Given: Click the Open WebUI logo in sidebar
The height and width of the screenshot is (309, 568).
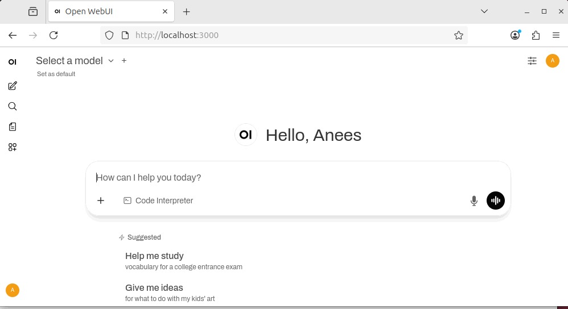Looking at the screenshot, I should pyautogui.click(x=13, y=62).
